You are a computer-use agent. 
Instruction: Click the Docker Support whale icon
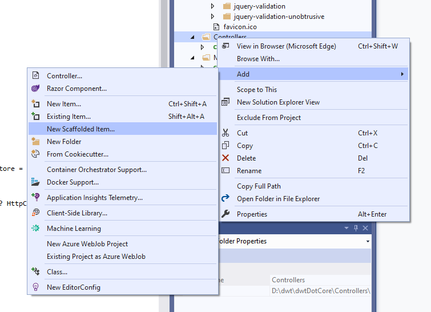35,182
